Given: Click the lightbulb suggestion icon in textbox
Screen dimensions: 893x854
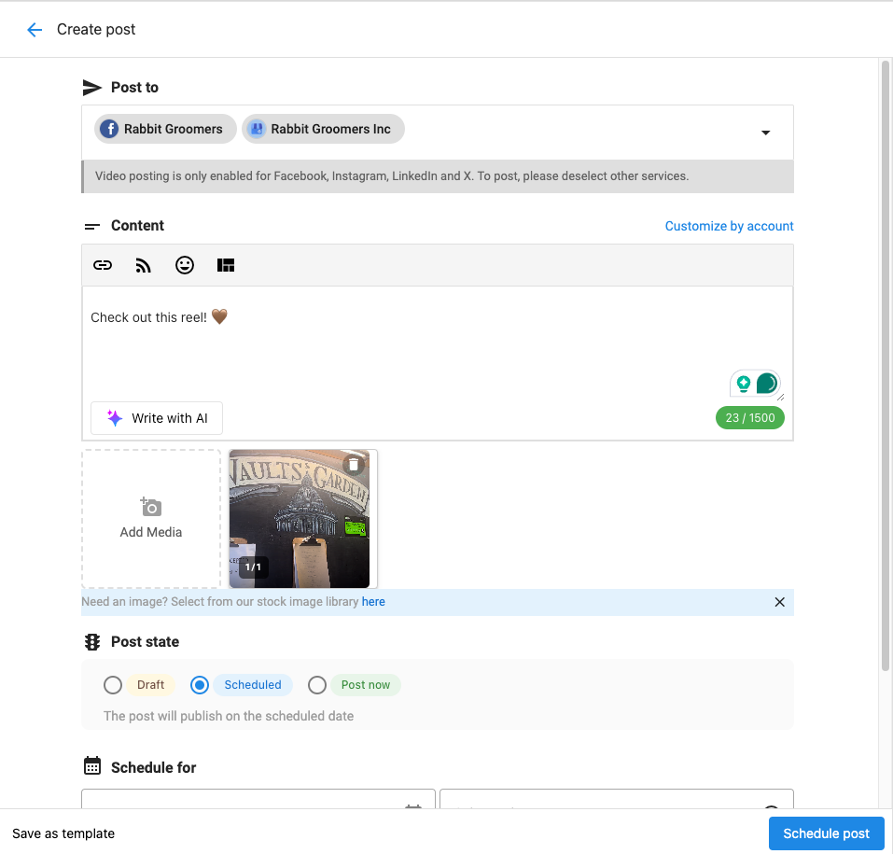Looking at the screenshot, I should 743,384.
